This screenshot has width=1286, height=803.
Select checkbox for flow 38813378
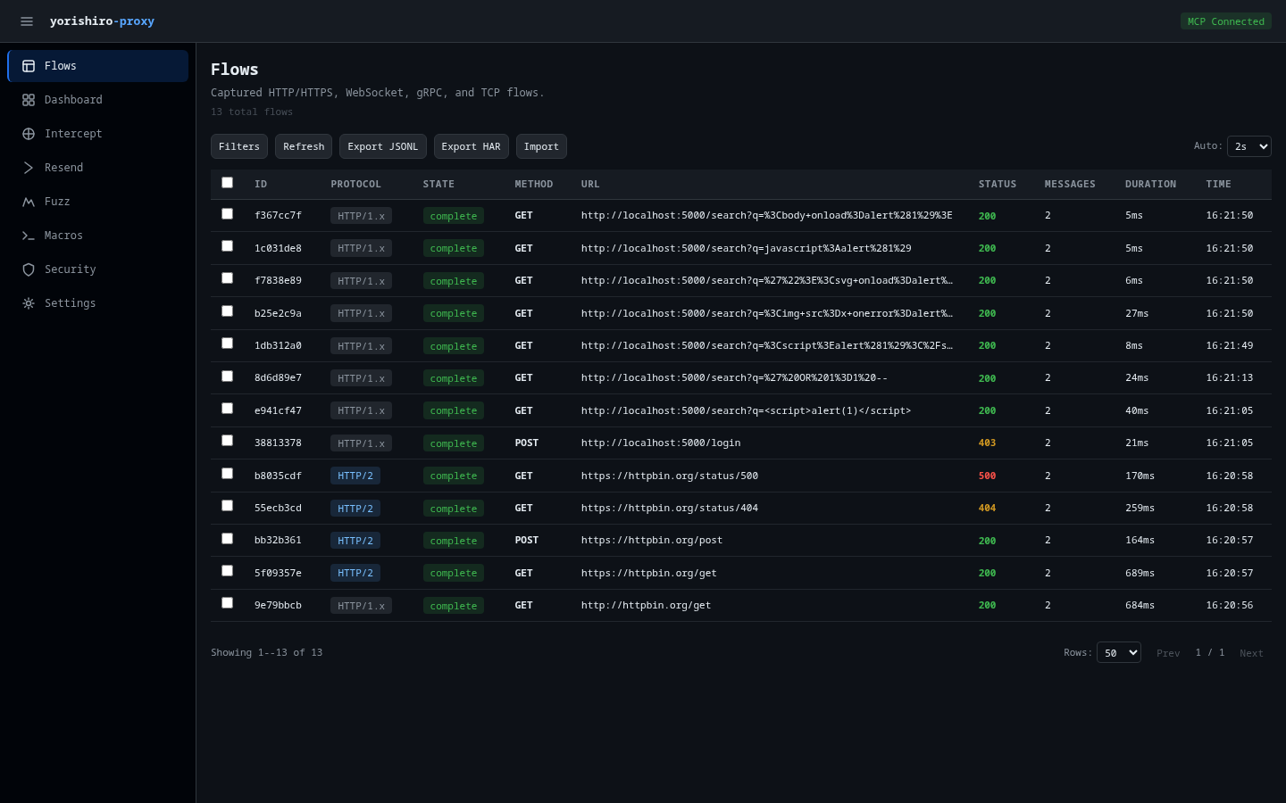[x=227, y=441]
